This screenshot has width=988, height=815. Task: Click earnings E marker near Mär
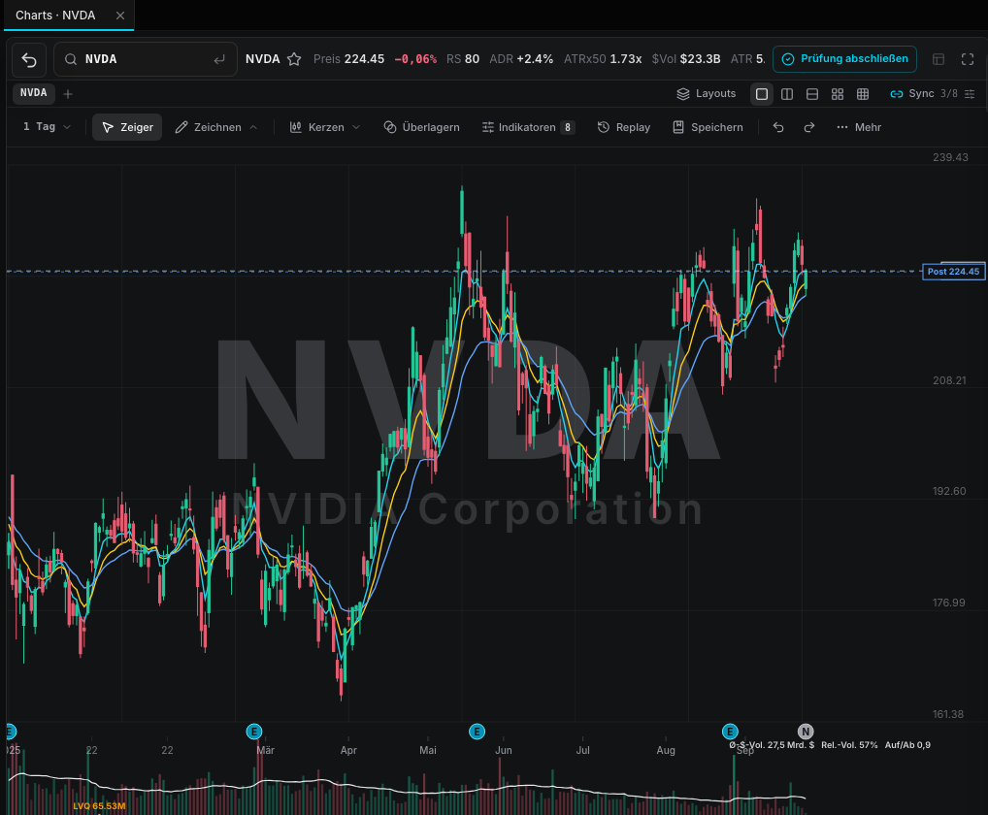click(254, 732)
